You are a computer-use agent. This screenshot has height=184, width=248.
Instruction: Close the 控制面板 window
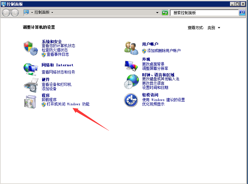click(243, 4)
